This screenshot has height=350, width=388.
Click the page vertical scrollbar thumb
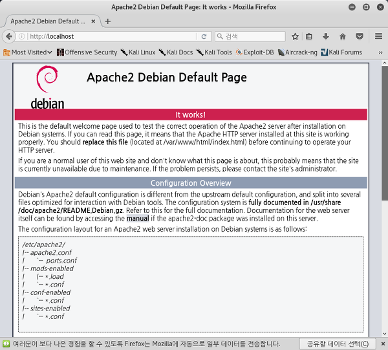point(385,133)
